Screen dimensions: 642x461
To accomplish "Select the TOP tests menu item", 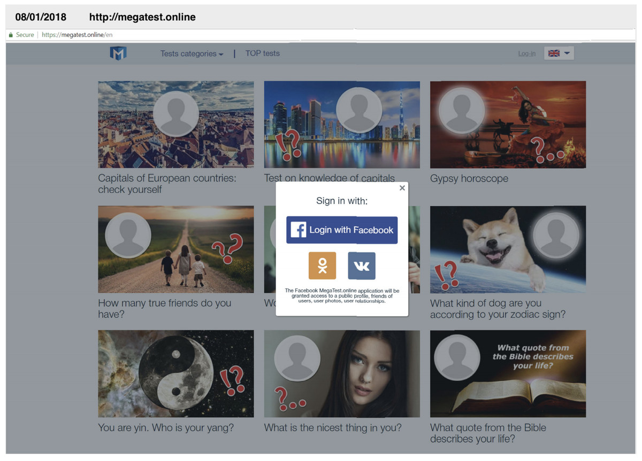I will pos(262,53).
